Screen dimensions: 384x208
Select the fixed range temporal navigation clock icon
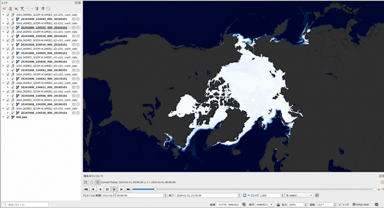(92, 182)
